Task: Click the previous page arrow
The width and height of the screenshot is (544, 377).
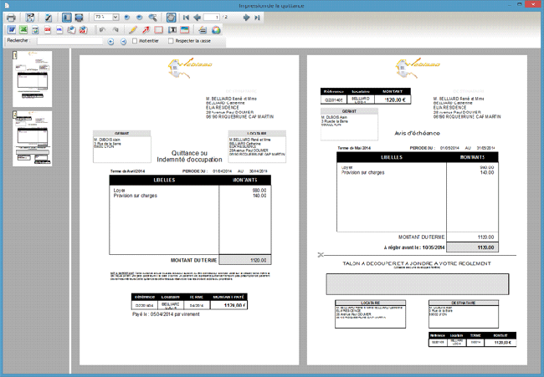Action: [198, 17]
